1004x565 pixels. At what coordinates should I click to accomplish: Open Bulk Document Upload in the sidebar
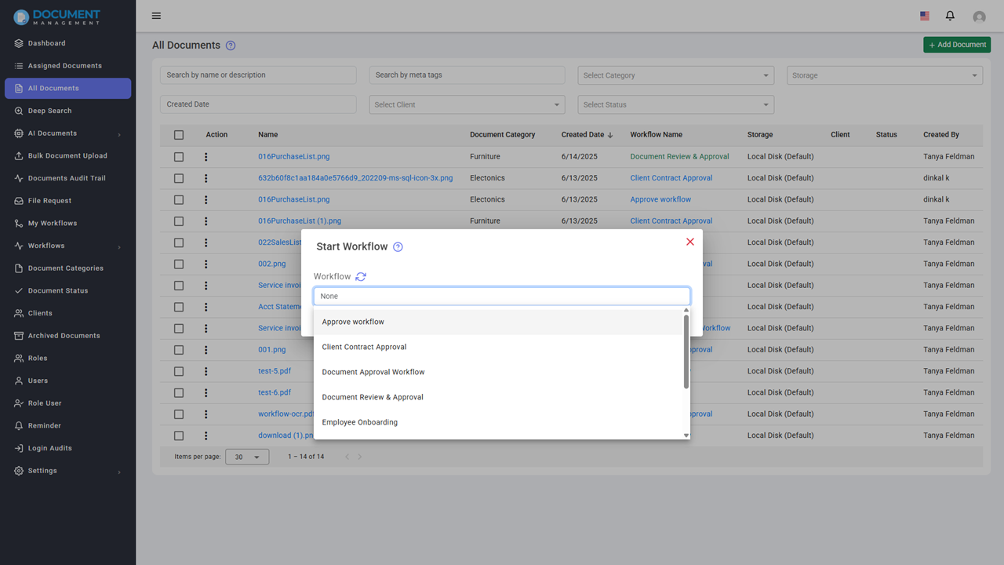point(67,155)
